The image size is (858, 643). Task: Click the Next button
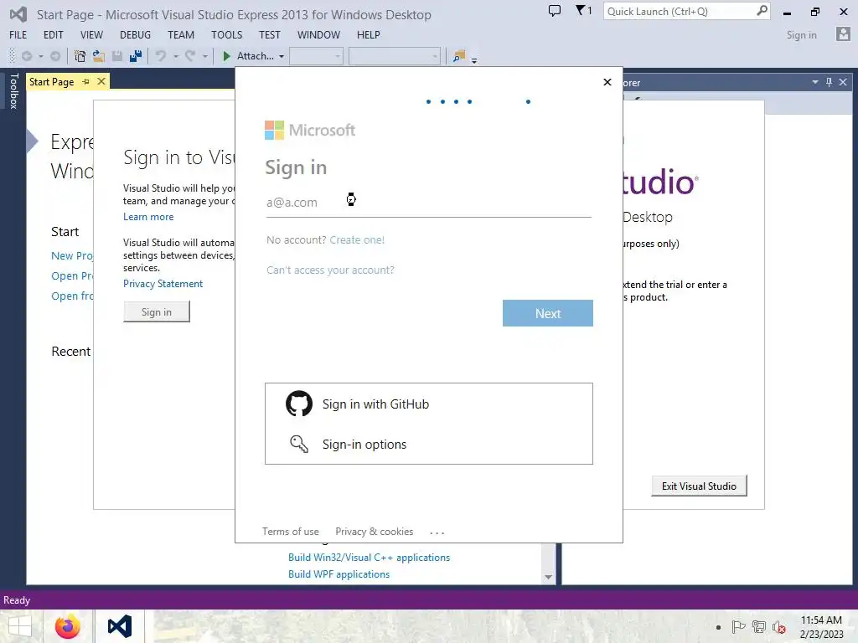(x=548, y=313)
